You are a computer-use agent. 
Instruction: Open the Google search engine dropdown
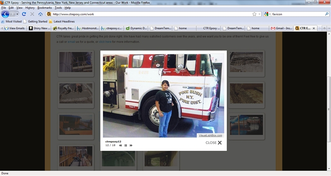[x=267, y=14]
